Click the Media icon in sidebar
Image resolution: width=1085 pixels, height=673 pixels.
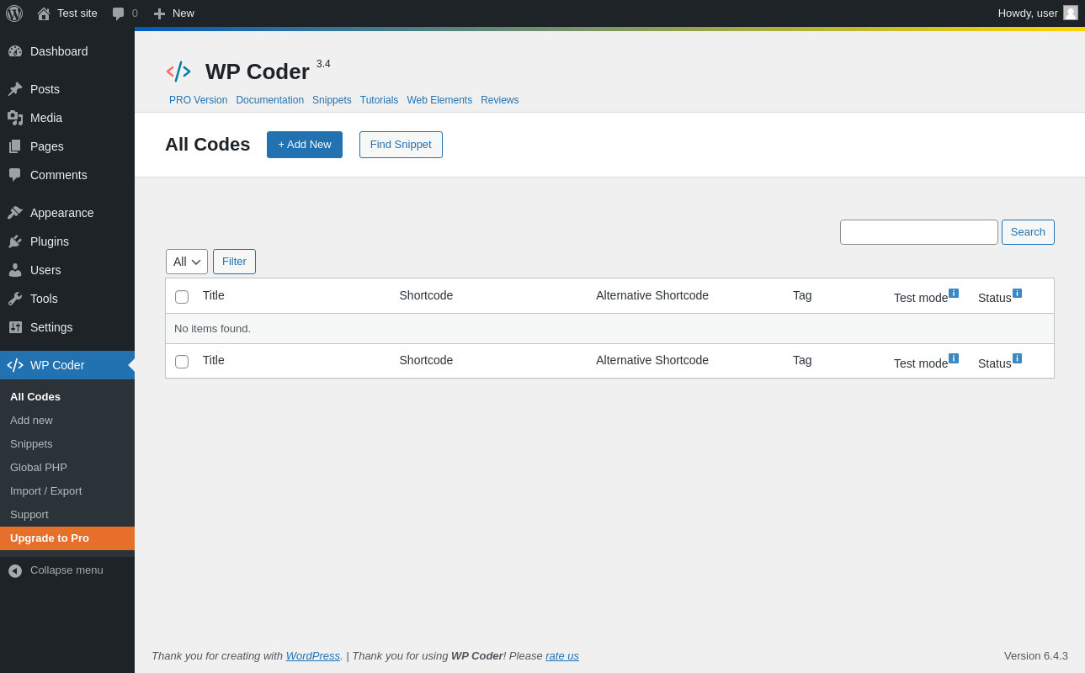15,118
